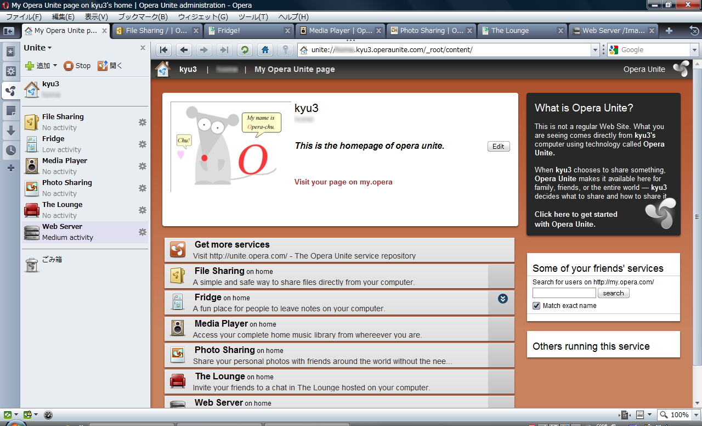Stop Unite with the Stop button
Screen dimensions: 702x426
coord(77,66)
